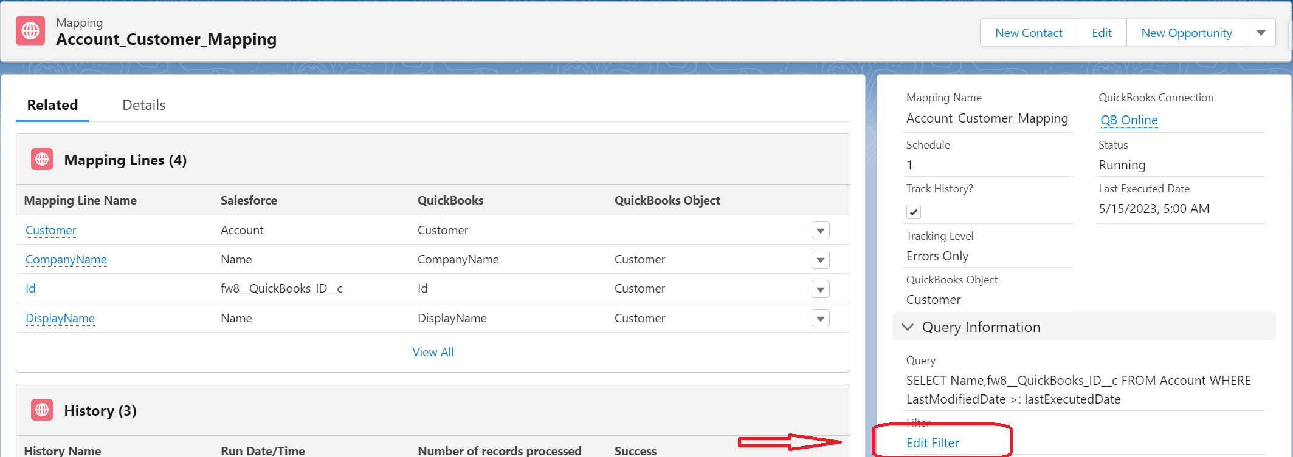Click the New Opportunity button
The height and width of the screenshot is (457, 1293).
pyautogui.click(x=1187, y=33)
